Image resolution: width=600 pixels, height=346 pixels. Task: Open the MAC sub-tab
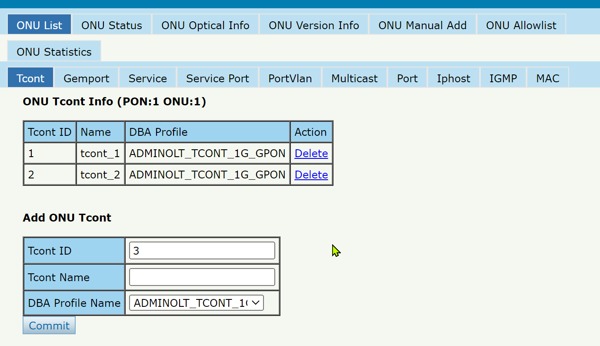pos(547,78)
